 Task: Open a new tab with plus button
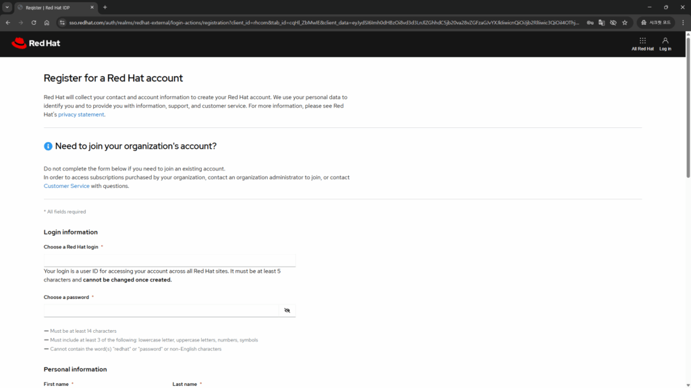click(x=105, y=7)
